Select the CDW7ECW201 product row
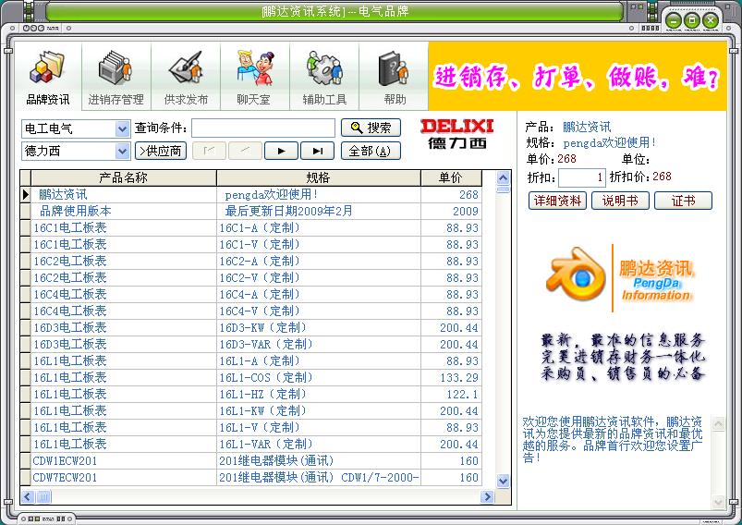 click(250, 477)
